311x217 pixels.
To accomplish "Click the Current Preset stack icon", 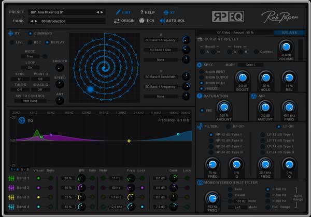I will coord(200,39).
